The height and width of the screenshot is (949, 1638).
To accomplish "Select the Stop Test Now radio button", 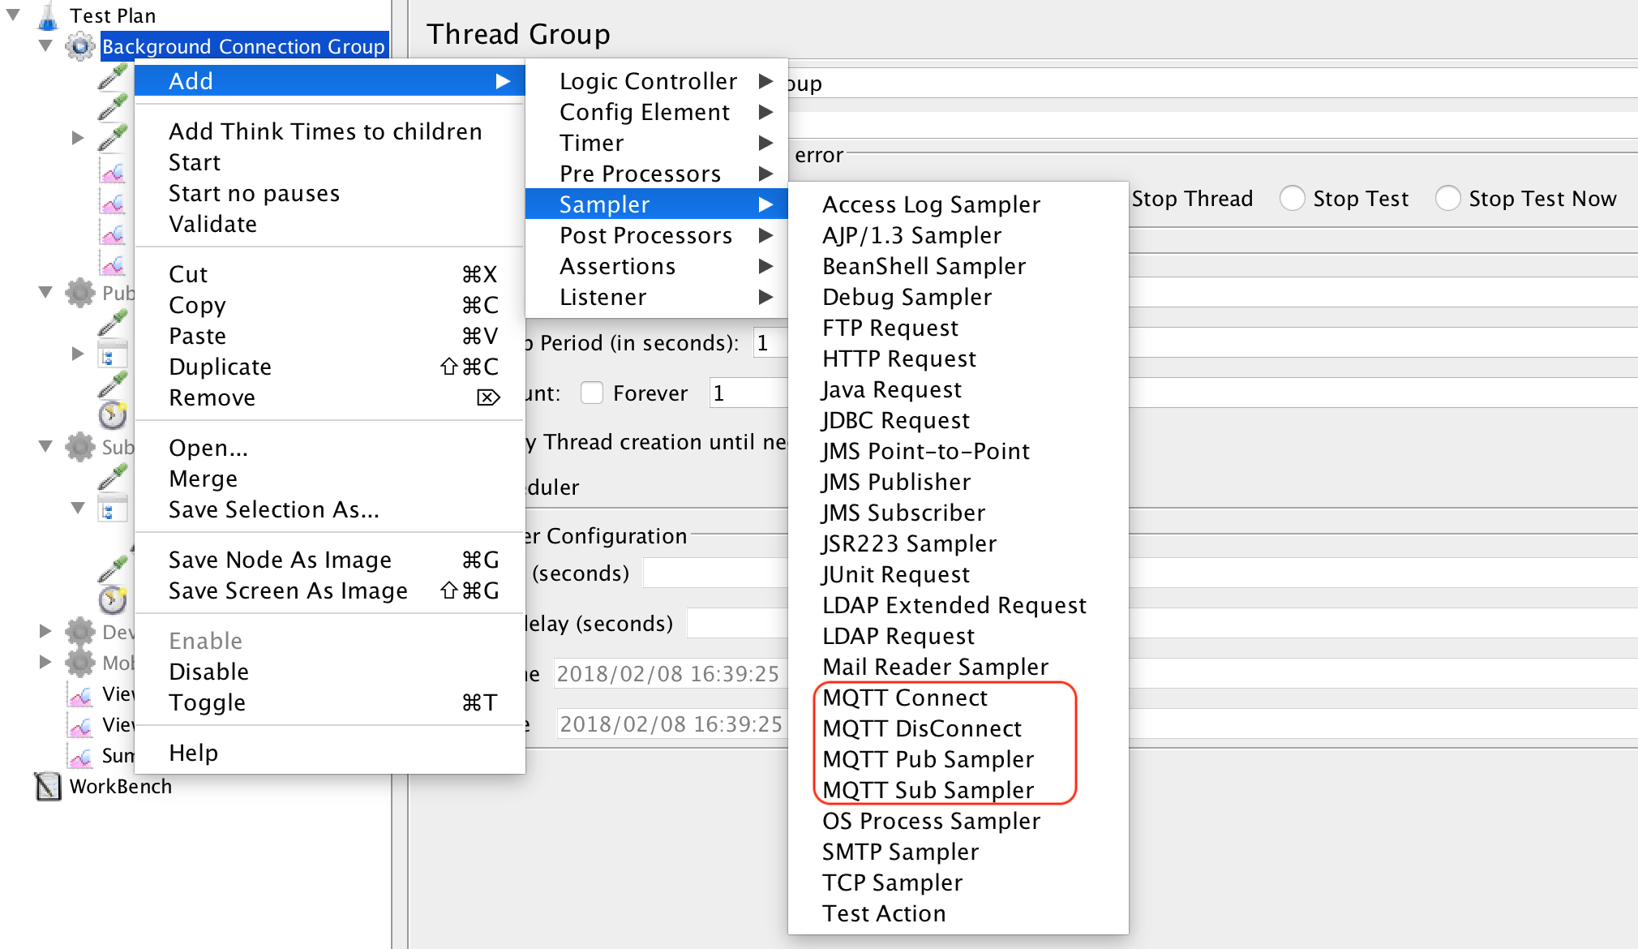I will pyautogui.click(x=1447, y=199).
